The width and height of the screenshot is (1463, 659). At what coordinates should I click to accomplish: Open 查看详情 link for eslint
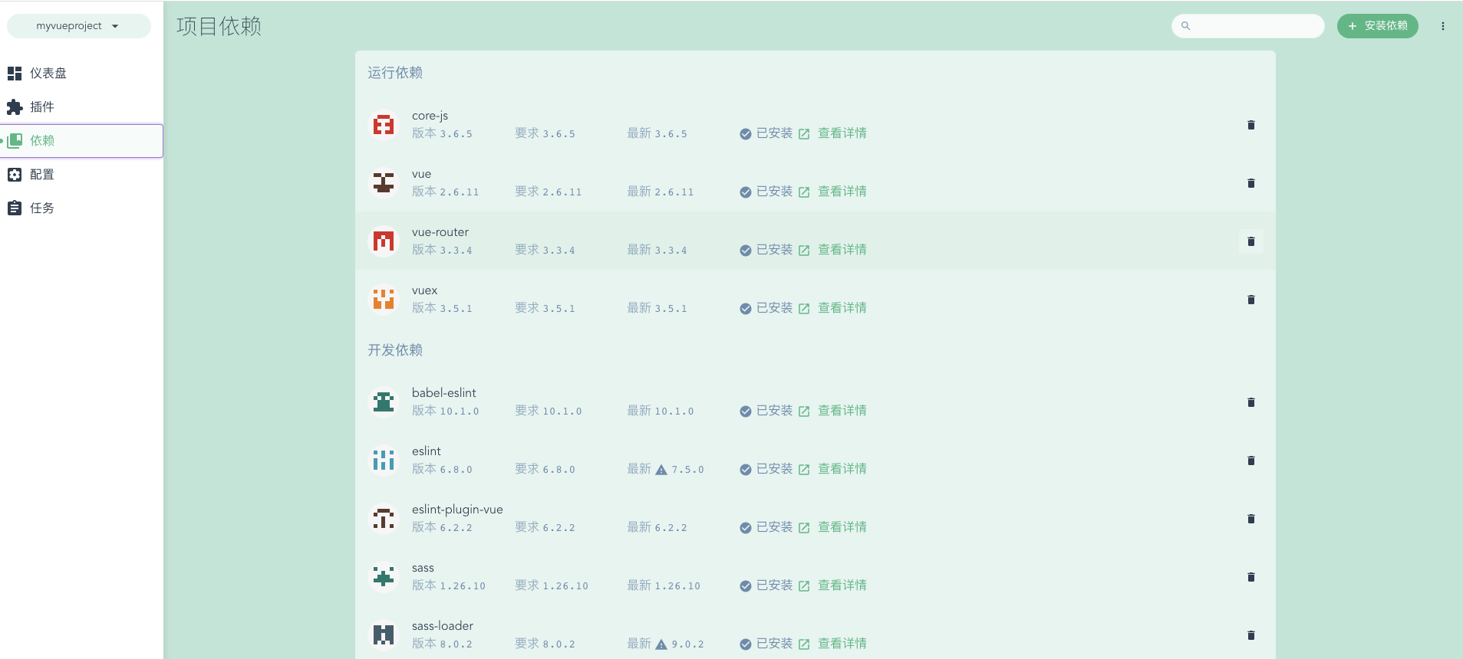[x=833, y=469]
